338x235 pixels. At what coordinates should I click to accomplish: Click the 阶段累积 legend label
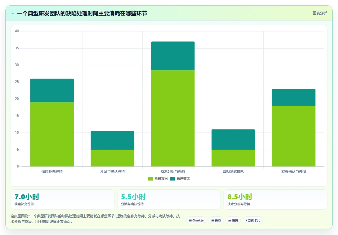pos(161,179)
